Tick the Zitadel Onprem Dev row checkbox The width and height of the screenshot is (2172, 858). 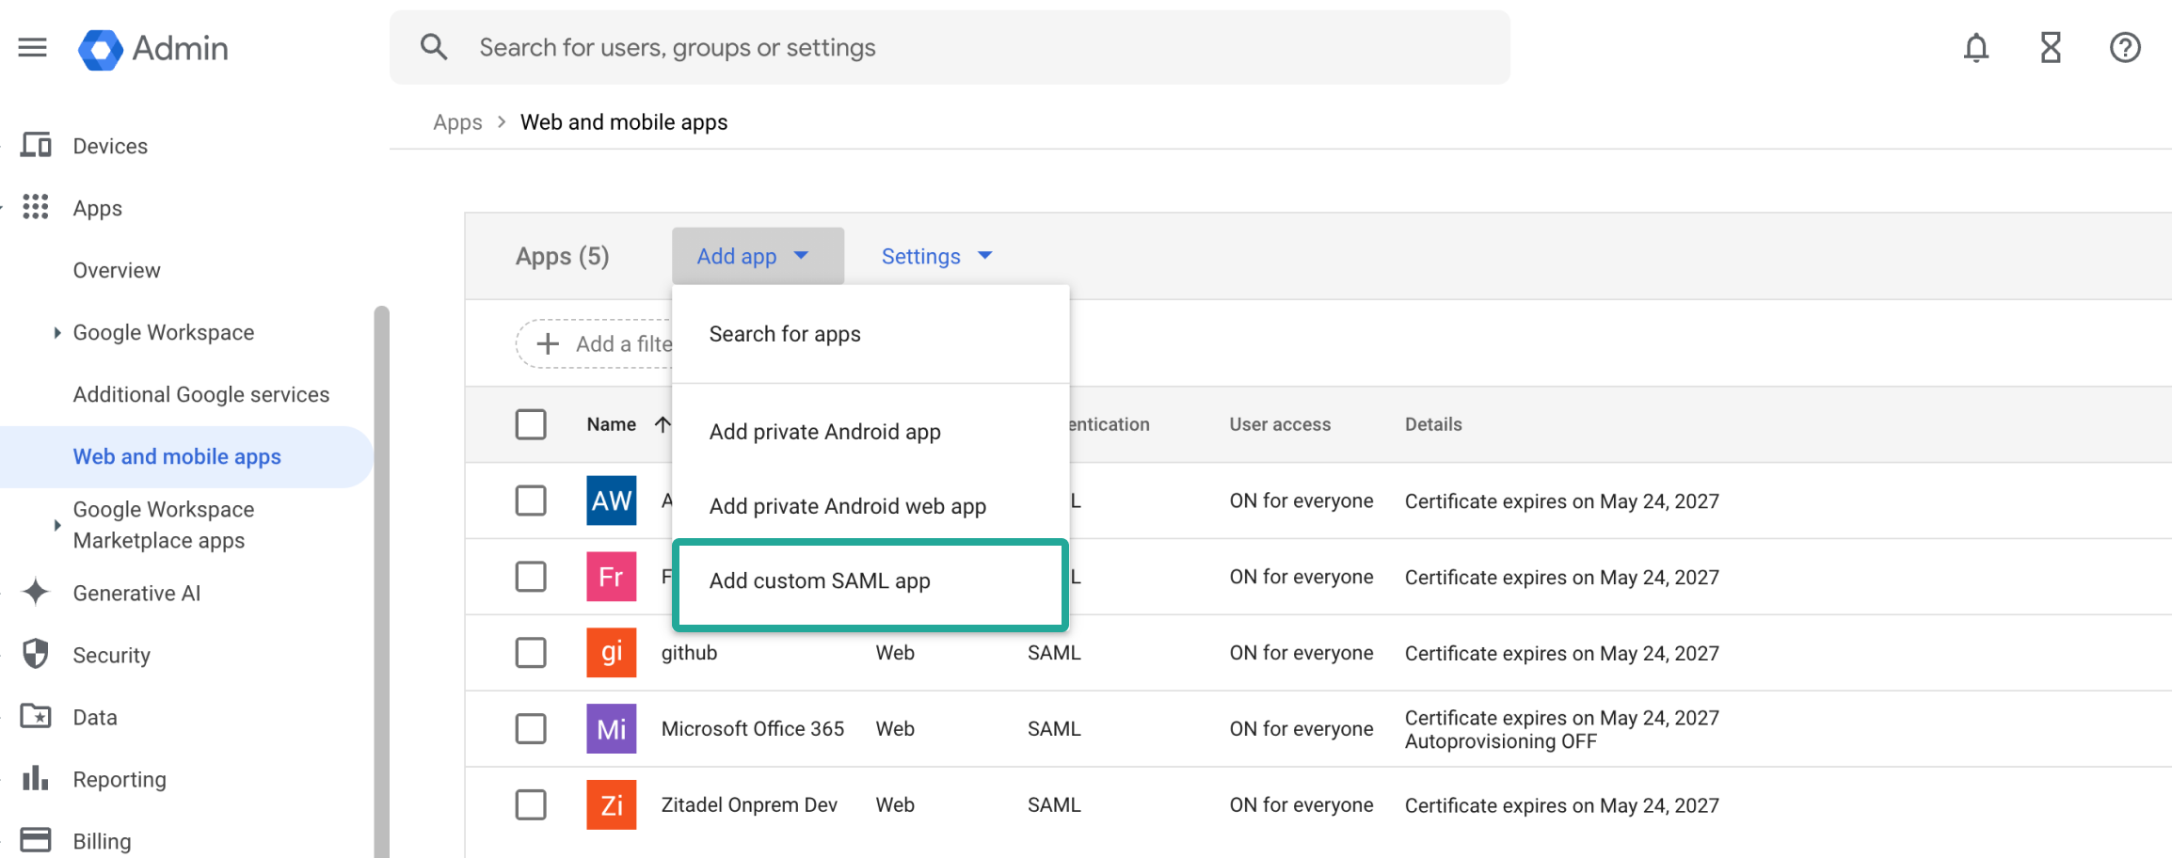click(531, 805)
